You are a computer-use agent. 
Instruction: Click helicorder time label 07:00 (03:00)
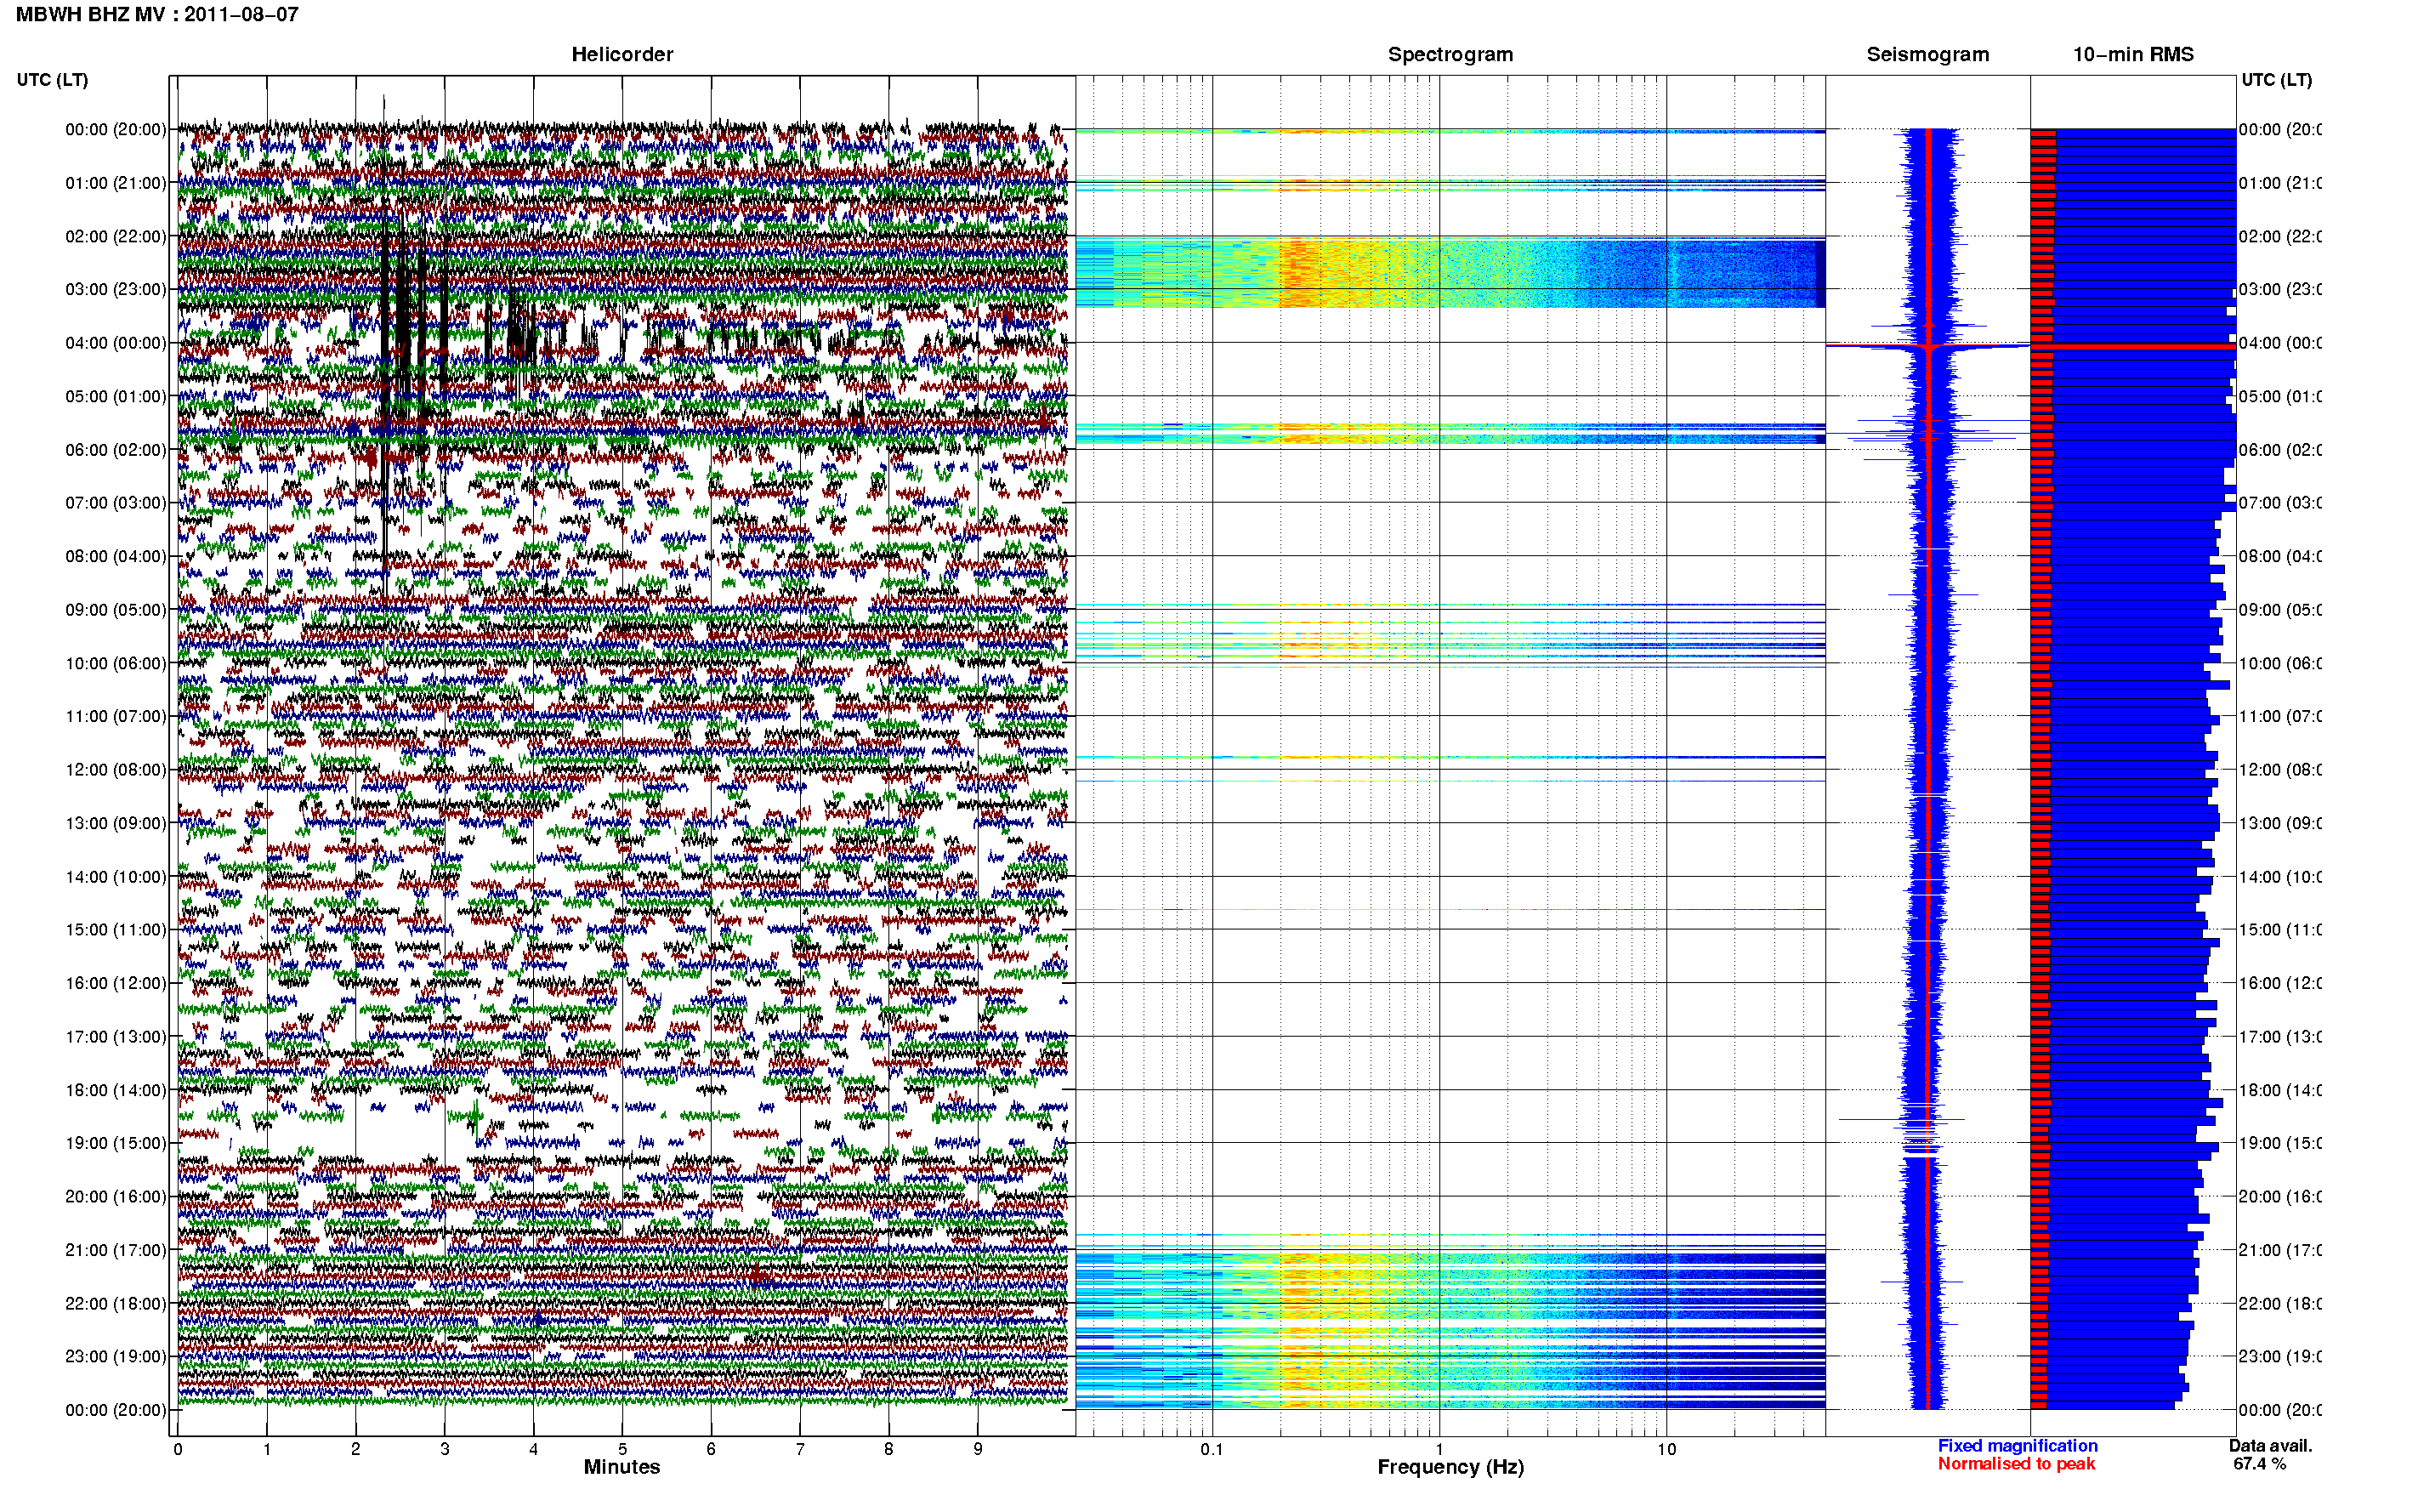point(116,502)
